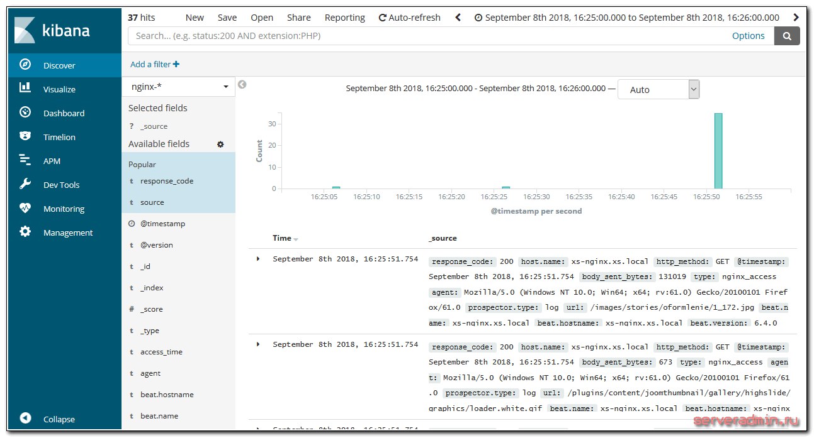Open the Save menu item

[227, 18]
